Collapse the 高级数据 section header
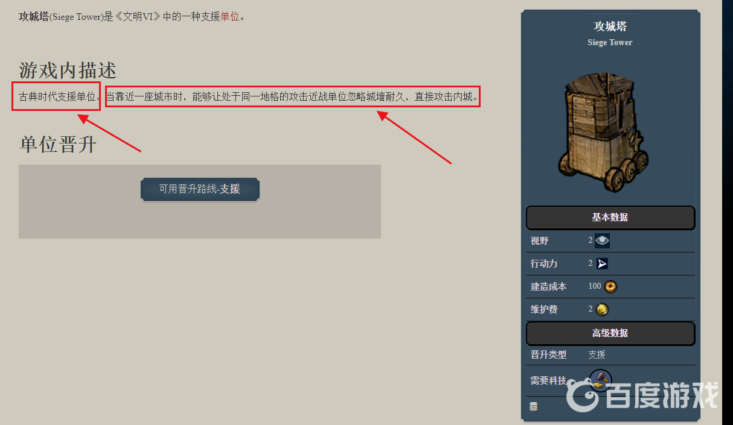This screenshot has height=425, width=733. coord(610,333)
